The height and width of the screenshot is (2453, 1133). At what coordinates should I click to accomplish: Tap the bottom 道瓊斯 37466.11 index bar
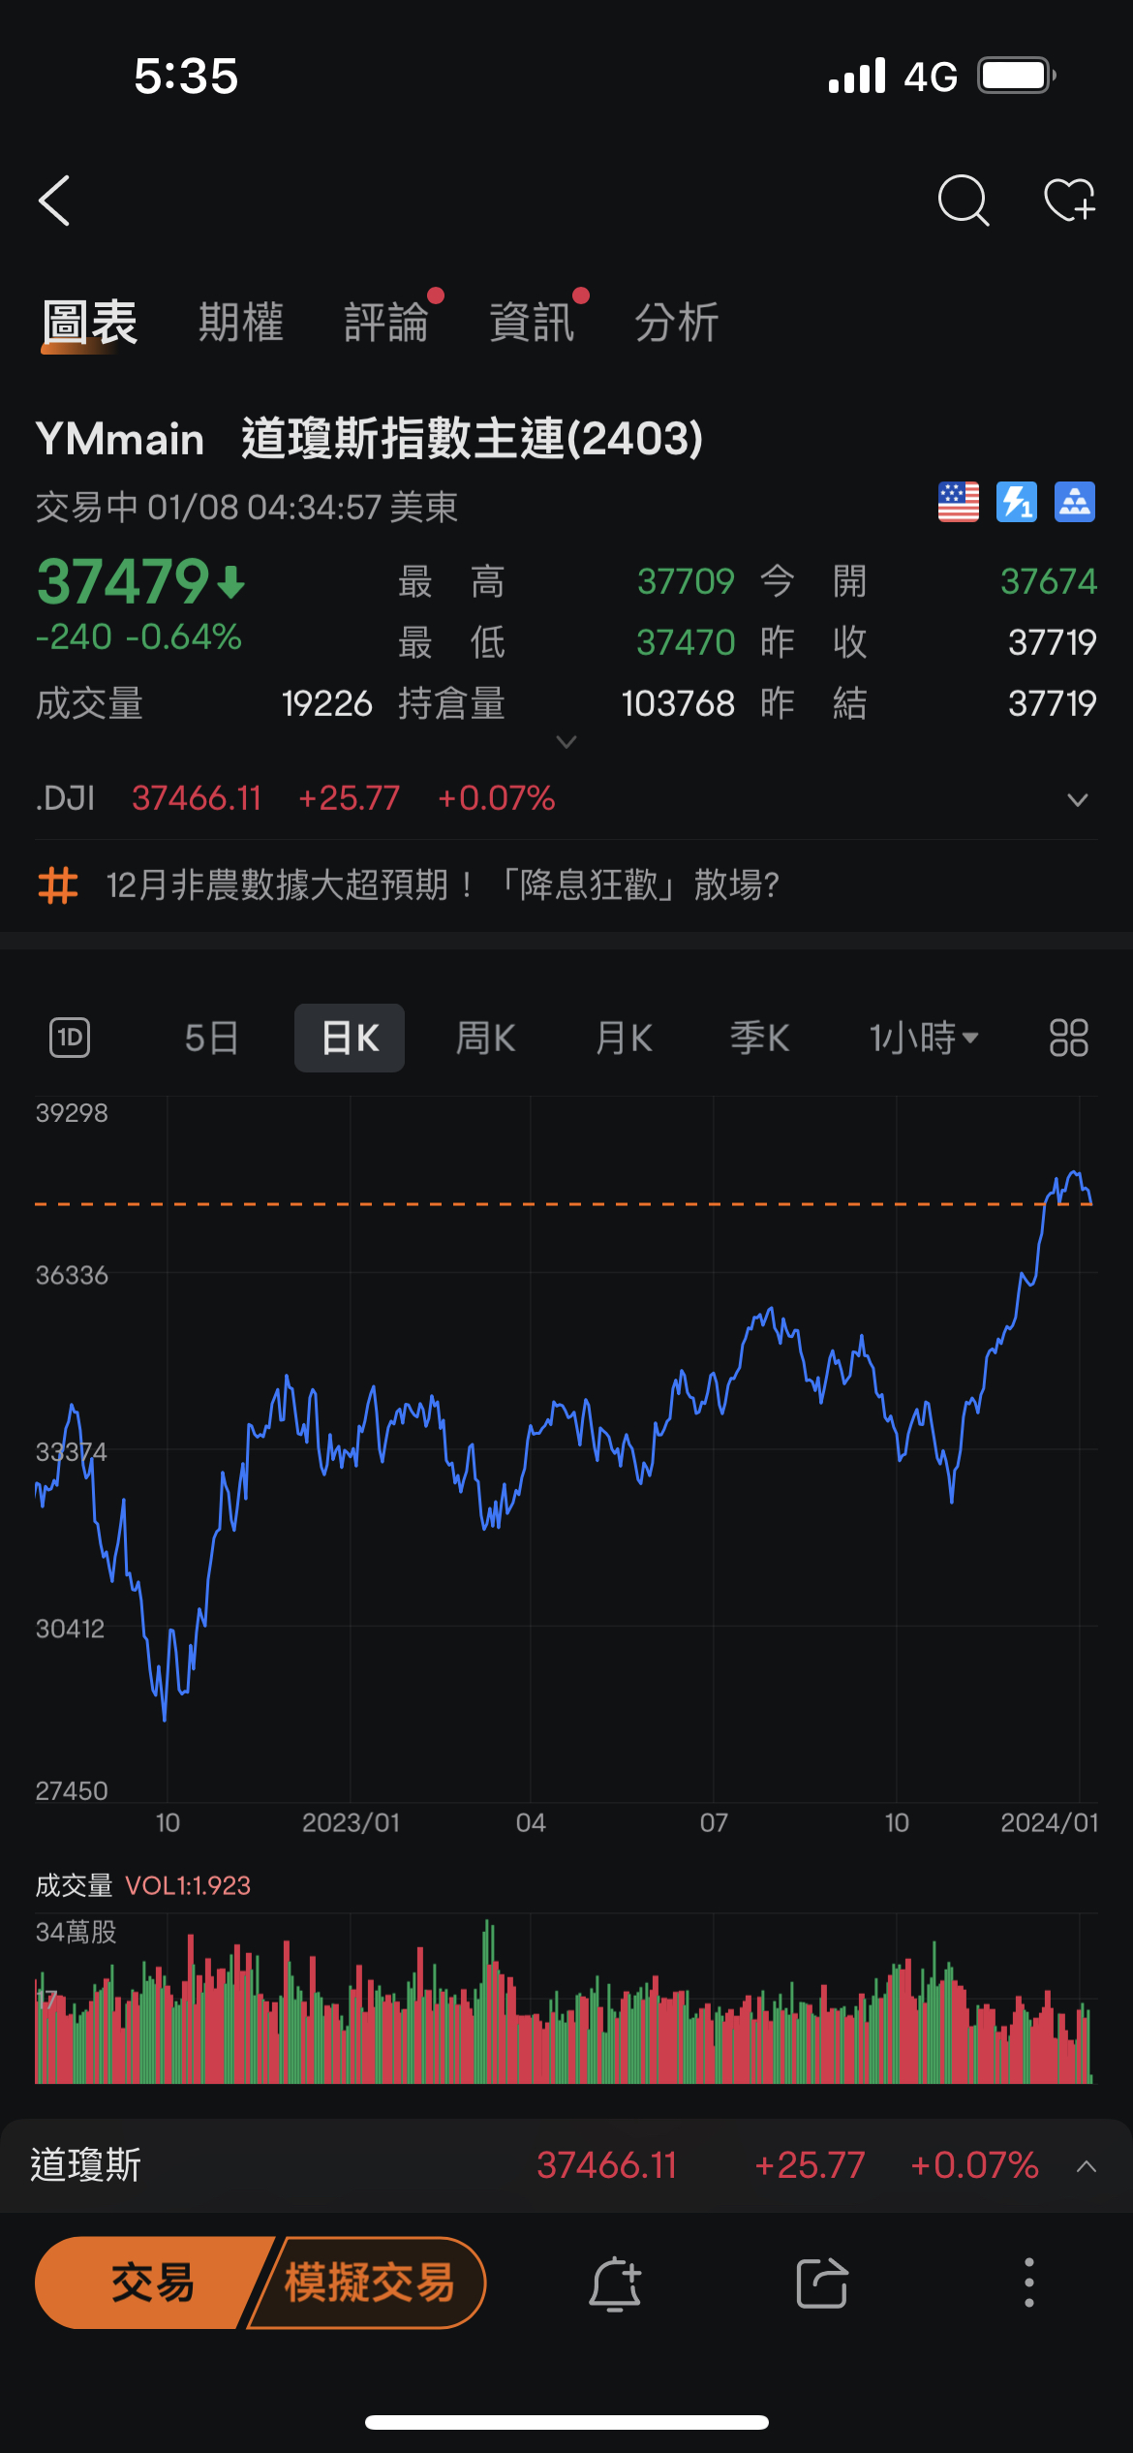tap(566, 2165)
